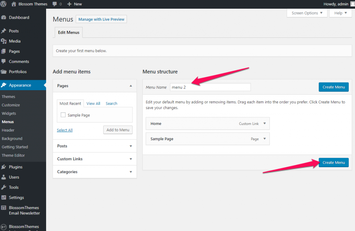
Task: Click the WordPress logo in the admin bar
Action: click(3, 4)
